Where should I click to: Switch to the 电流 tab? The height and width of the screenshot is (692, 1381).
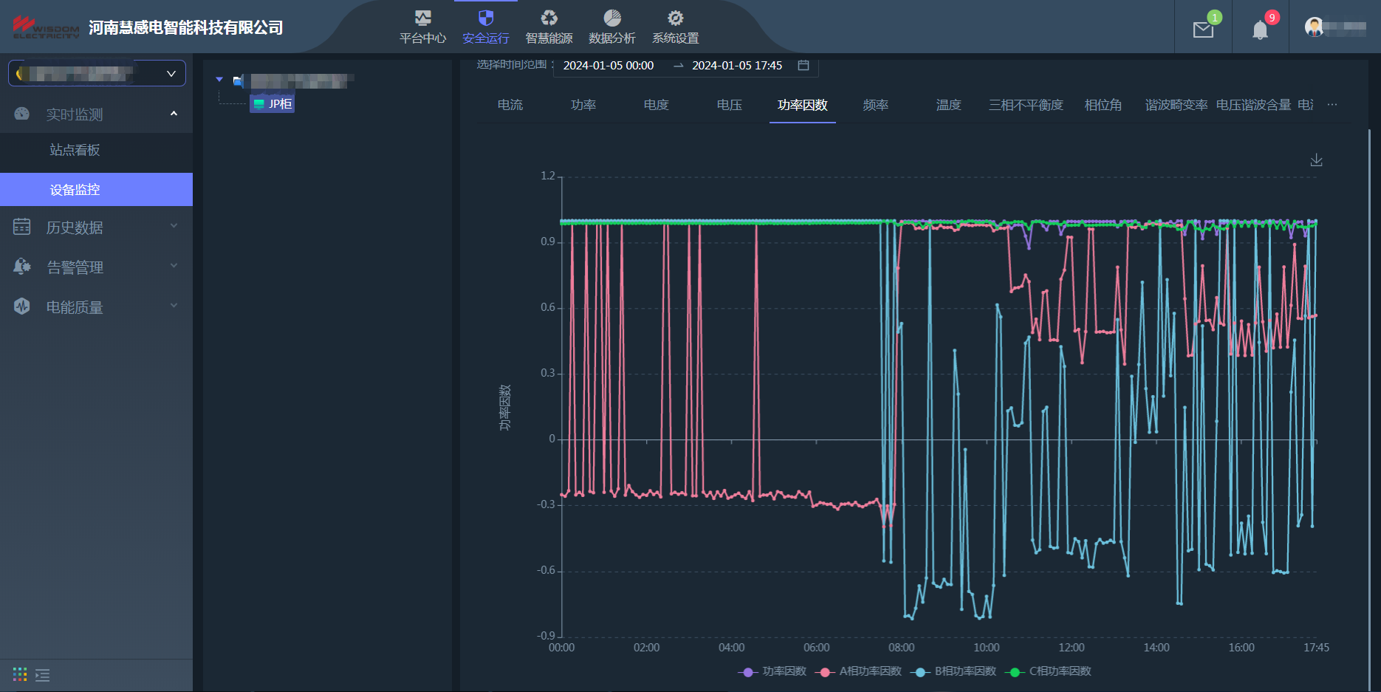coord(510,105)
